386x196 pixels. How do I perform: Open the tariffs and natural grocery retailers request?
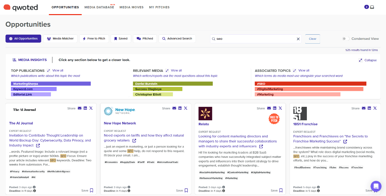pos(144,138)
